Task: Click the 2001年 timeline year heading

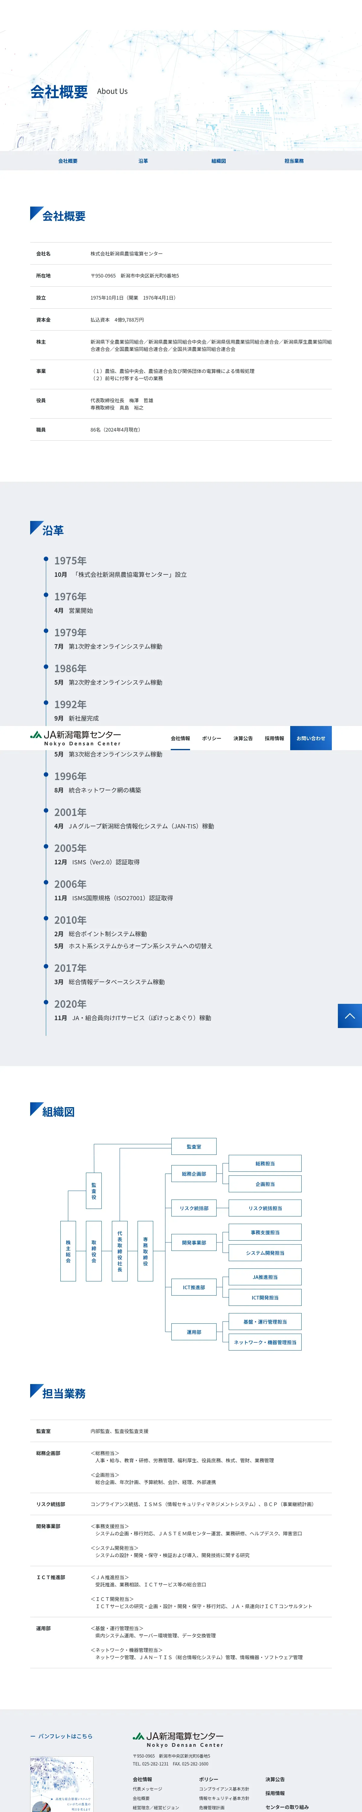Action: click(x=70, y=812)
